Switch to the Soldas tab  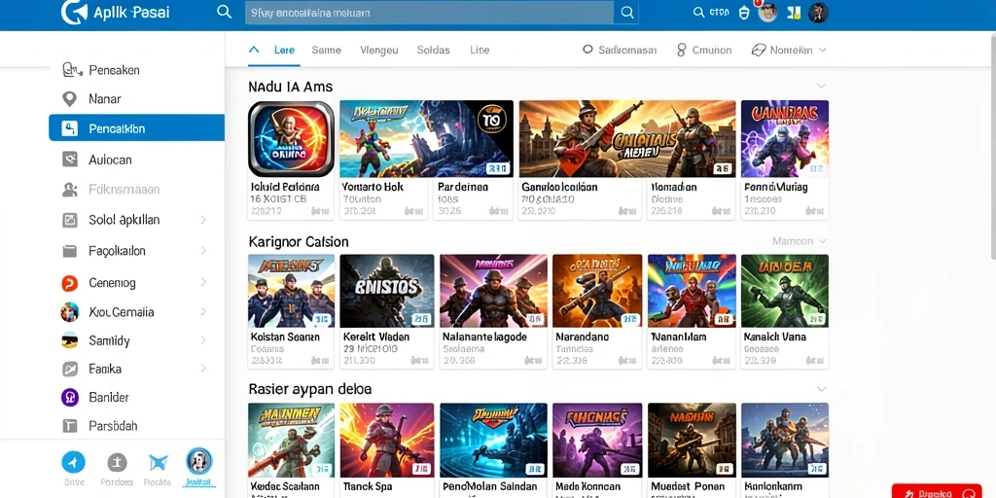433,51
